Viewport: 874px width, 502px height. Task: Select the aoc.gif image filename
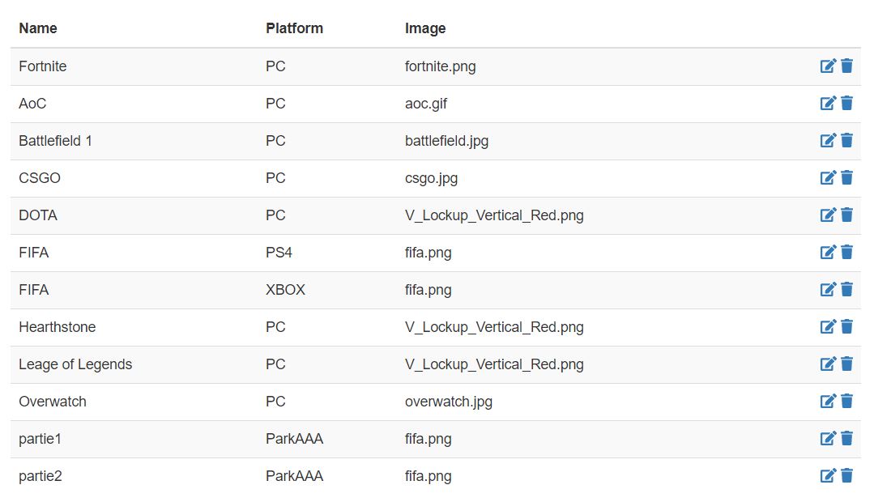click(x=426, y=104)
